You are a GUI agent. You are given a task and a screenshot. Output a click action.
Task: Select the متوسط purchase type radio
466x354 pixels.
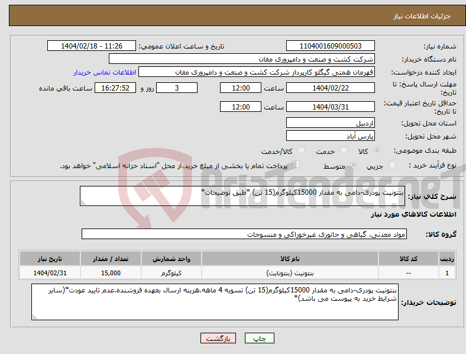[x=354, y=165]
